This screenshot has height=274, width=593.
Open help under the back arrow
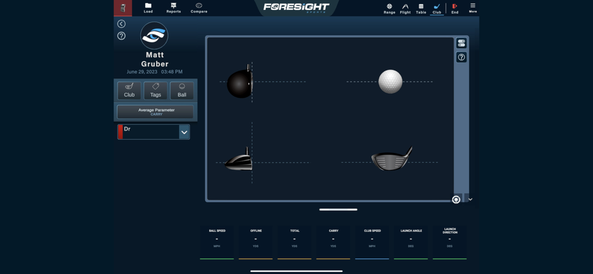click(x=121, y=36)
